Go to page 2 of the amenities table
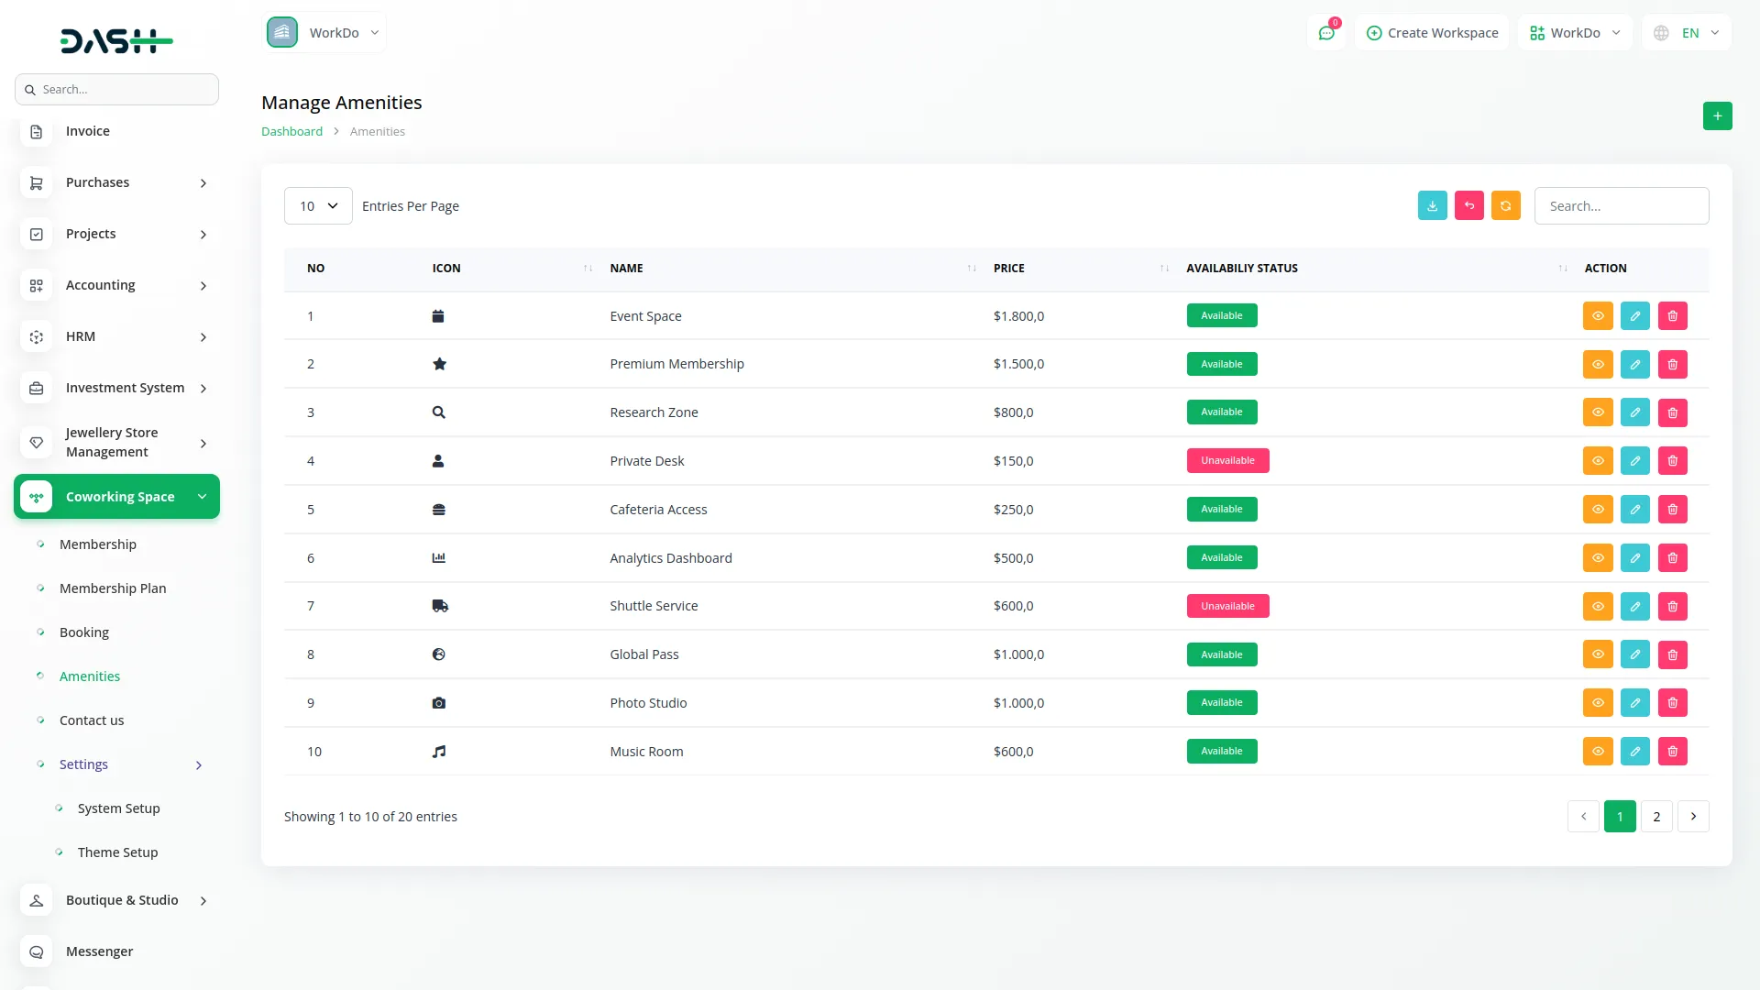 click(x=1656, y=816)
